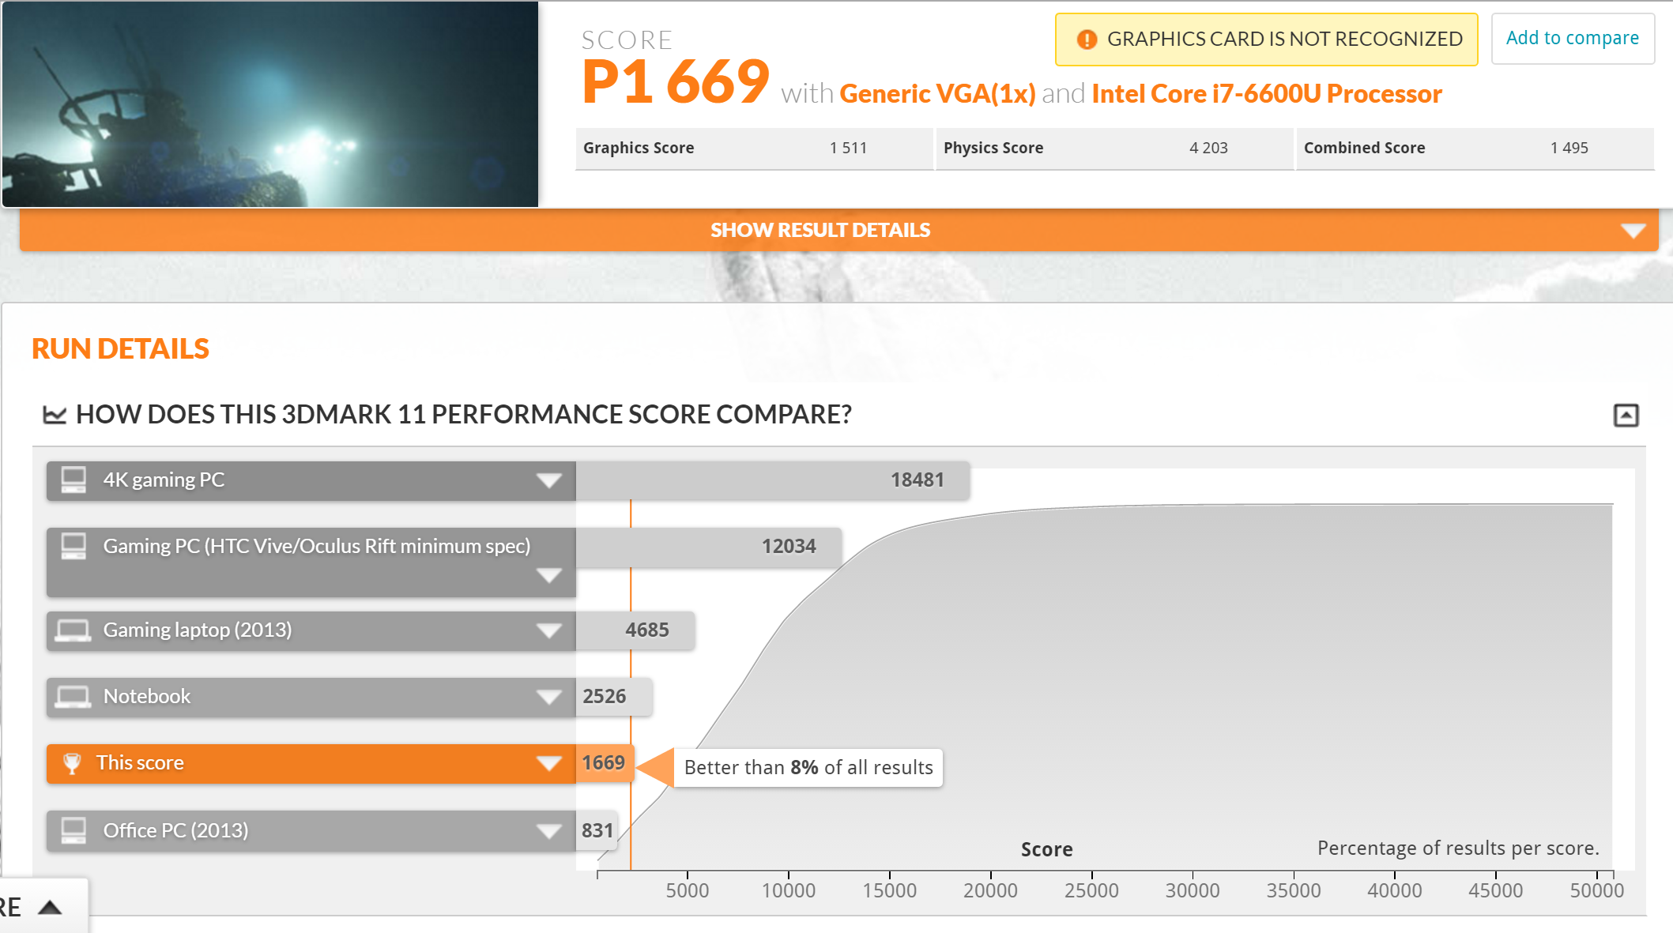Expand the 4K gaming PC dropdown arrow

click(548, 480)
